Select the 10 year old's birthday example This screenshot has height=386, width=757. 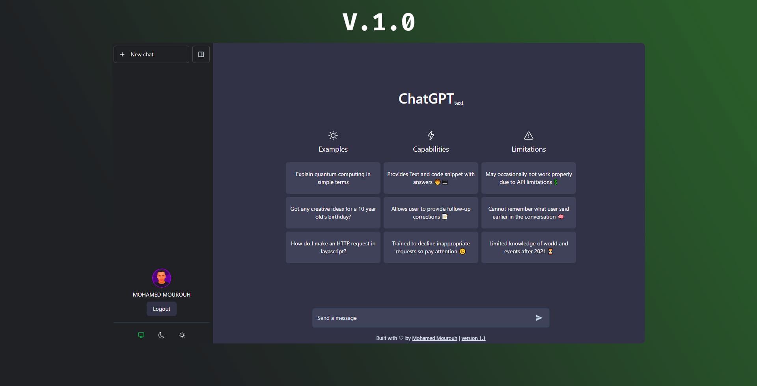coord(333,213)
